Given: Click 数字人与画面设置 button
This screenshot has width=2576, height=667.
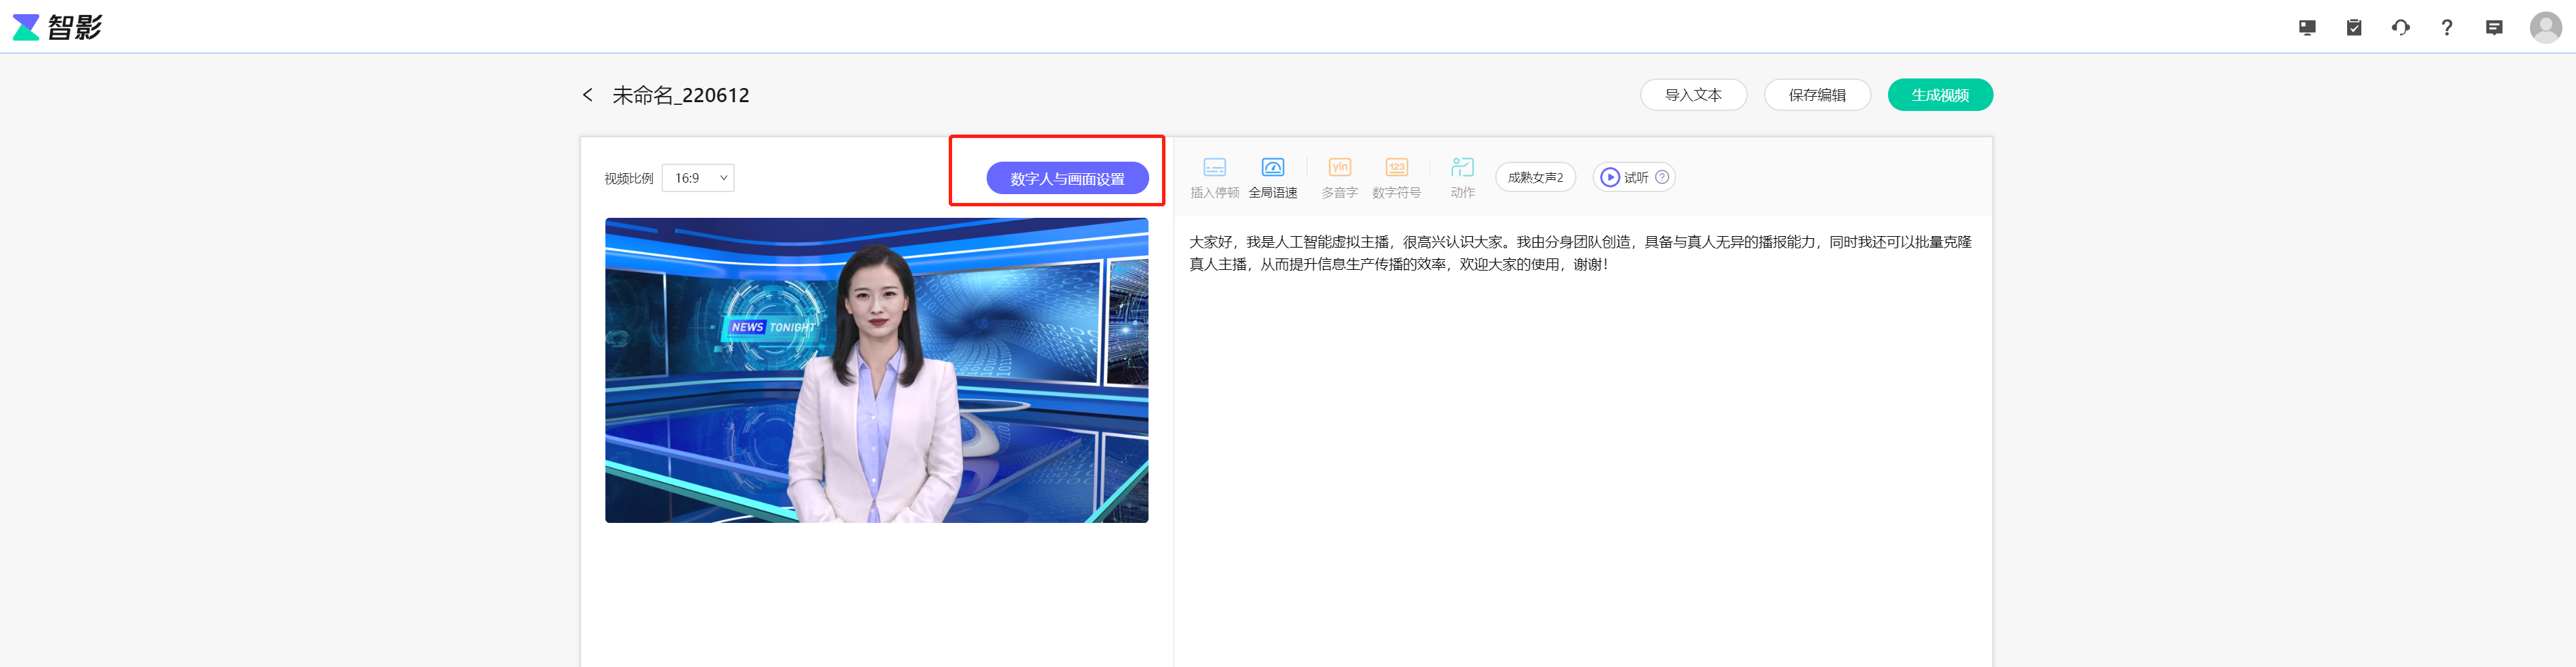Looking at the screenshot, I should click(1067, 178).
